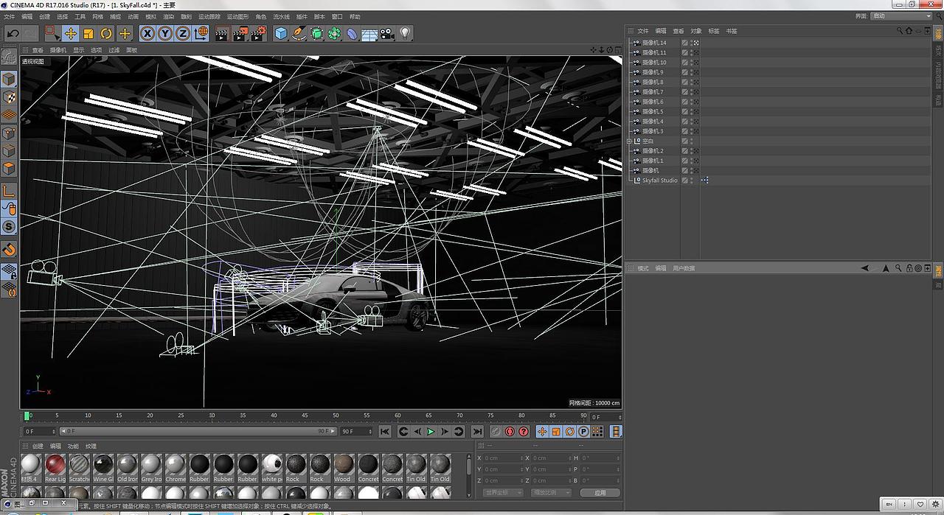Open the 界面 layout dropdown 启动
The height and width of the screenshot is (515, 944).
pos(901,16)
